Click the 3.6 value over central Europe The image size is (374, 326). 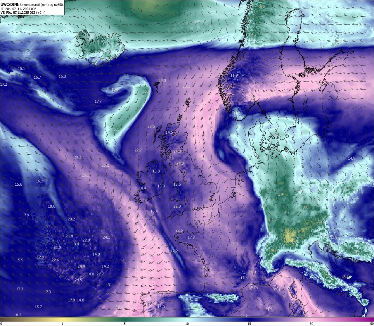click(x=306, y=207)
